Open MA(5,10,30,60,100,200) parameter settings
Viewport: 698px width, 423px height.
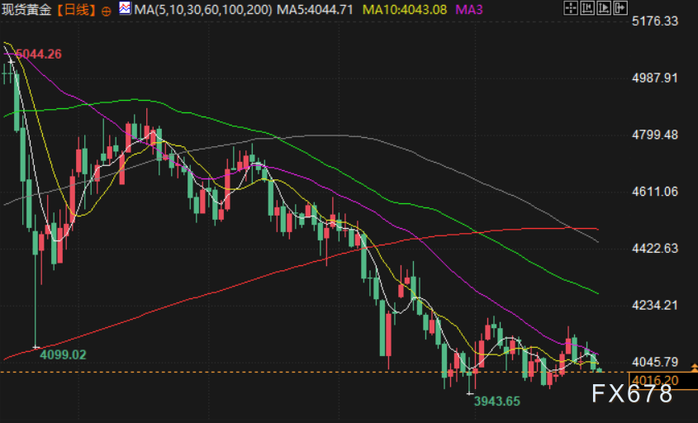pos(203,10)
